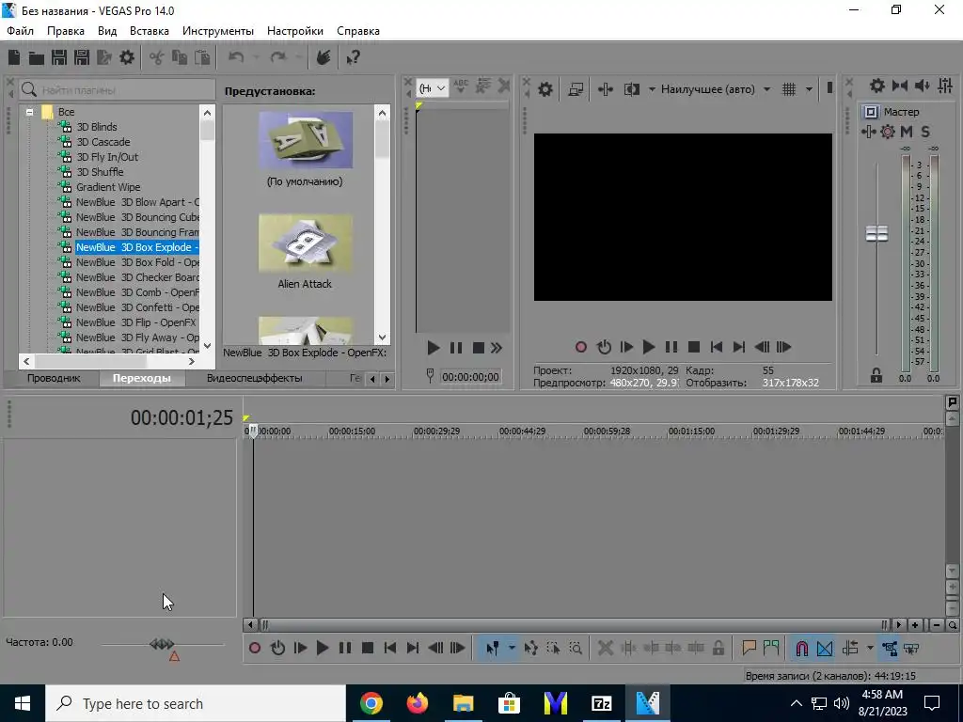
Task: Switch to the Проводник tab
Action: (x=54, y=378)
